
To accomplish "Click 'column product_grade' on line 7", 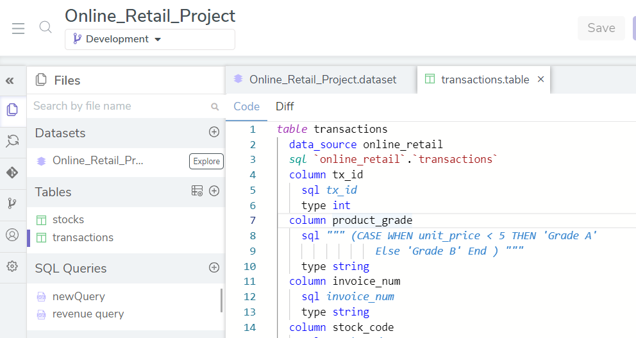I will point(351,221).
